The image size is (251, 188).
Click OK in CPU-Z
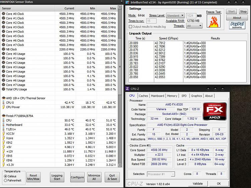[x=219, y=184]
